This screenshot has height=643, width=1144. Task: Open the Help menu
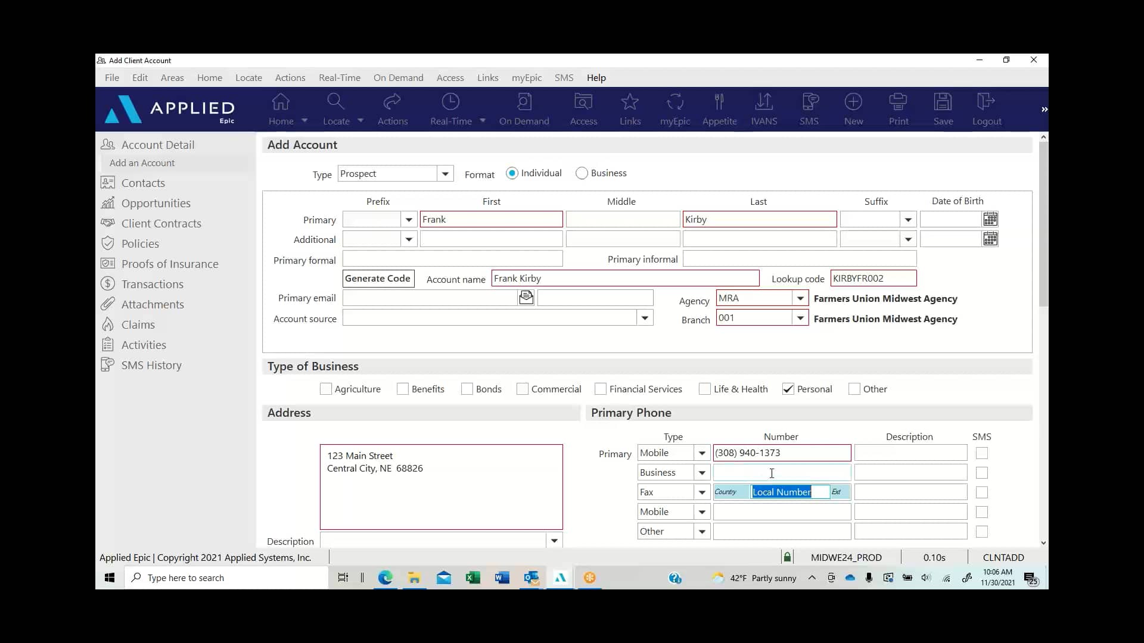(596, 77)
